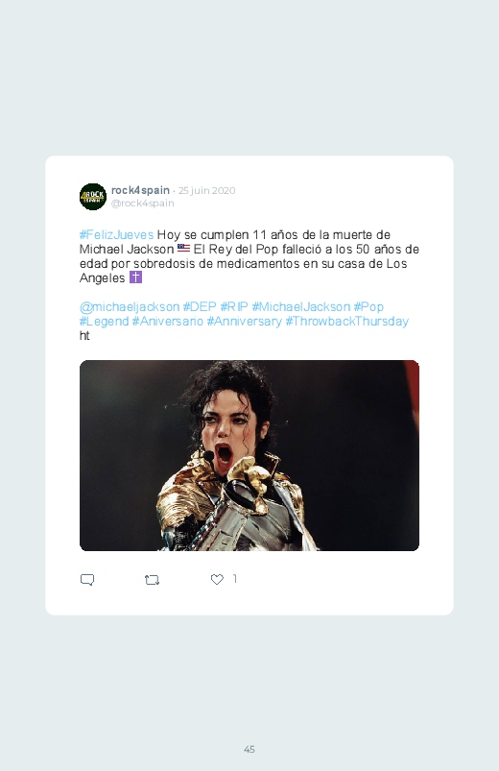Like the tweet with heart icon
This screenshot has width=499, height=771.
click(x=217, y=579)
